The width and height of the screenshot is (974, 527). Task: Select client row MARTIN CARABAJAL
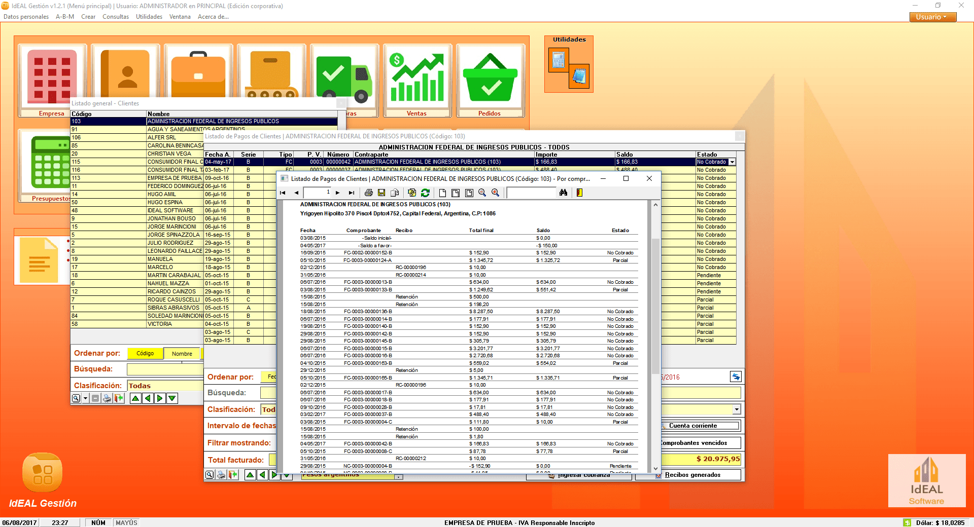pos(137,276)
